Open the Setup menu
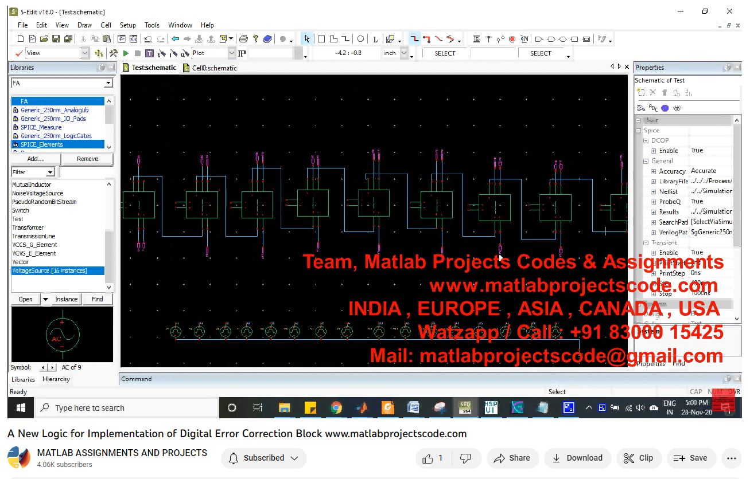This screenshot has height=479, width=750. [128, 25]
